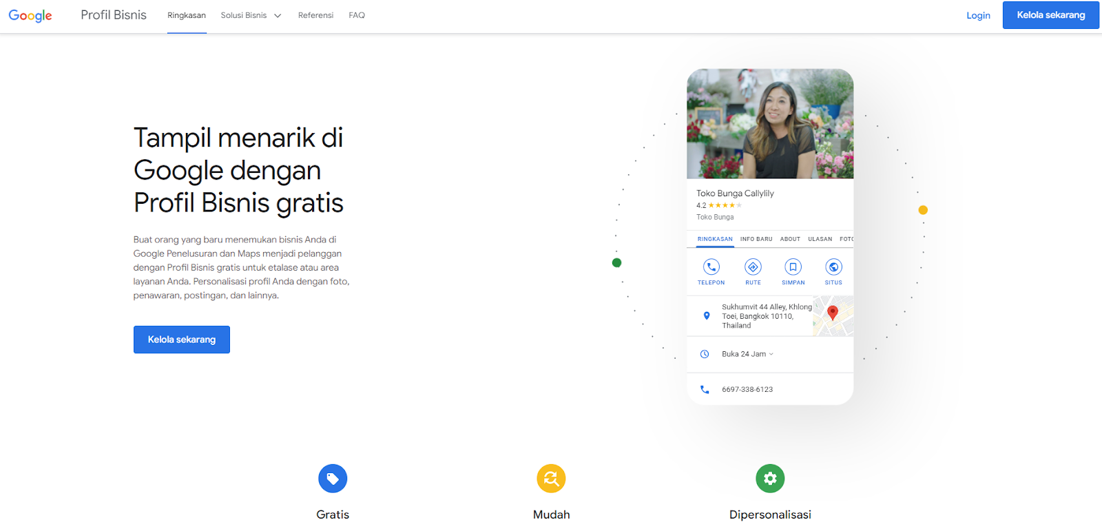Click the Tampil menarik di Google headline

(238, 170)
